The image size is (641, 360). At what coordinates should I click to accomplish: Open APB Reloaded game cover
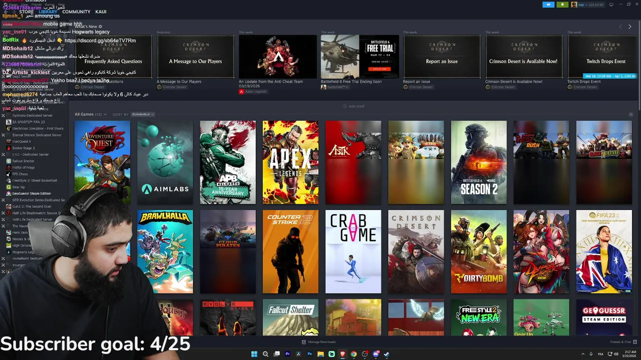(228, 162)
